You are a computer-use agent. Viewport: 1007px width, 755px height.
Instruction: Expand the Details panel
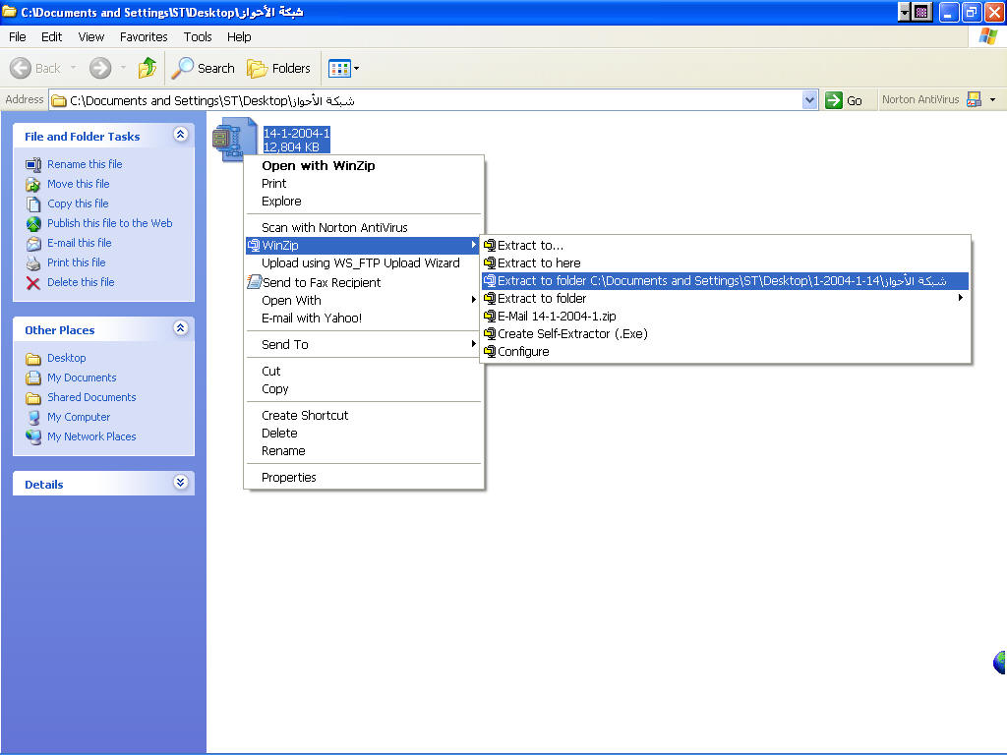(x=180, y=483)
